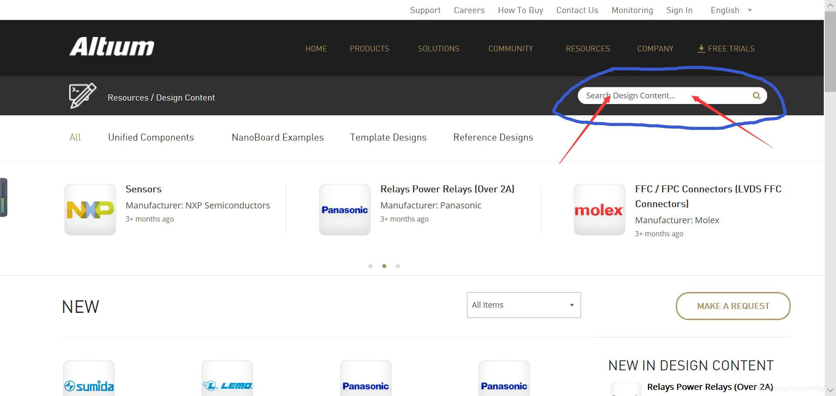This screenshot has height=396, width=836.
Task: Open the Molex FFC connectors logo
Action: point(600,210)
